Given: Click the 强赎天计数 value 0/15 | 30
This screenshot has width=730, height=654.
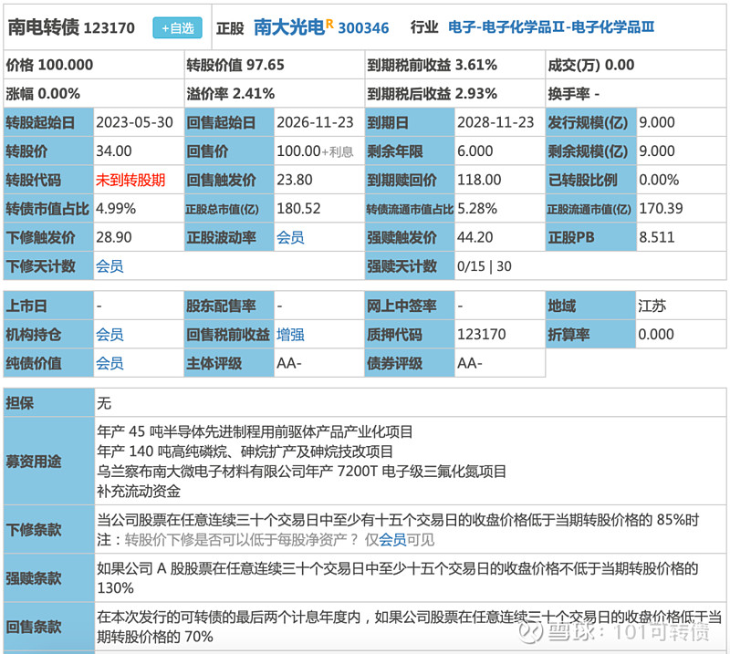Looking at the screenshot, I should click(x=485, y=266).
